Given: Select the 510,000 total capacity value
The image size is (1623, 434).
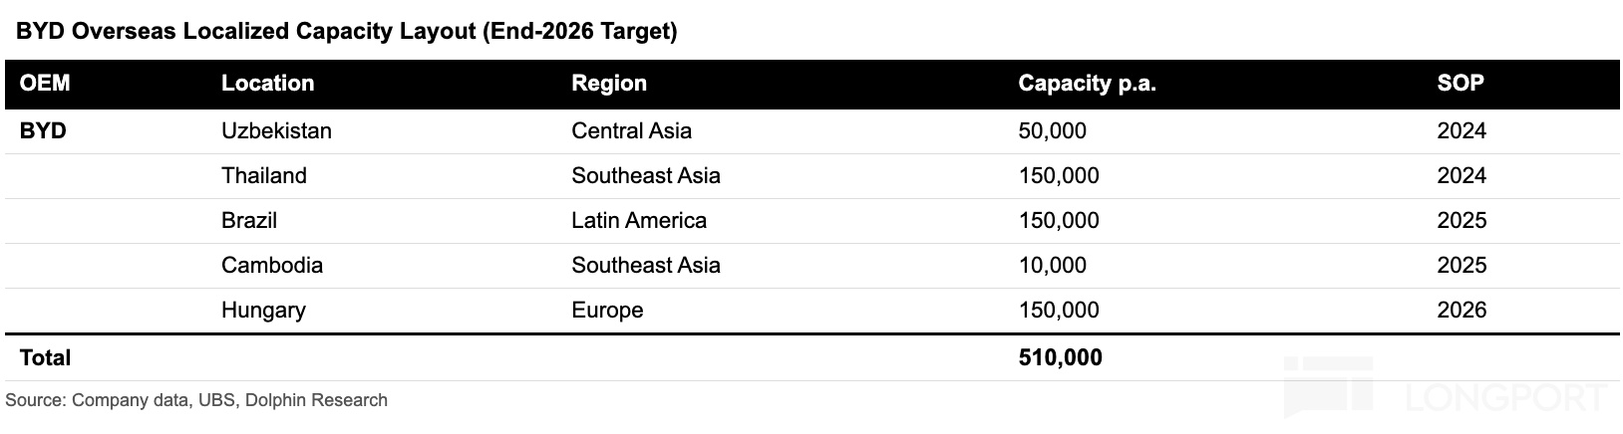Looking at the screenshot, I should pyautogui.click(x=1060, y=357).
